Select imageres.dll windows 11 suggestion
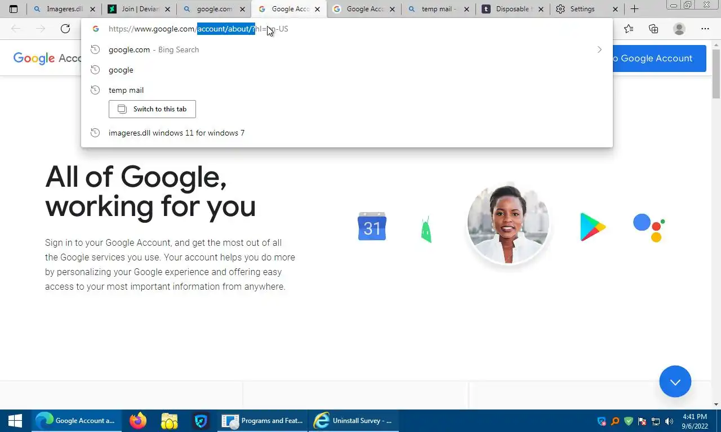Screen dimensions: 721x432 pyautogui.click(x=346, y=133)
